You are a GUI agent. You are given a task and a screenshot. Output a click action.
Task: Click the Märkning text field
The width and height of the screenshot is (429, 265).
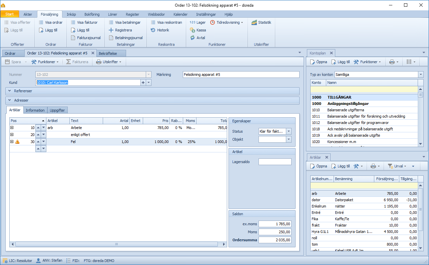pos(241,75)
